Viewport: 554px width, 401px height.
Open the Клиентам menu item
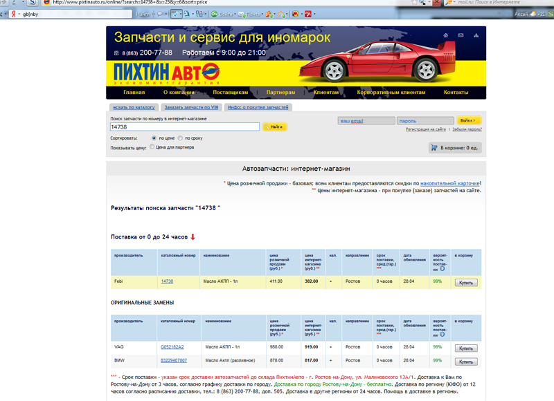coord(325,93)
